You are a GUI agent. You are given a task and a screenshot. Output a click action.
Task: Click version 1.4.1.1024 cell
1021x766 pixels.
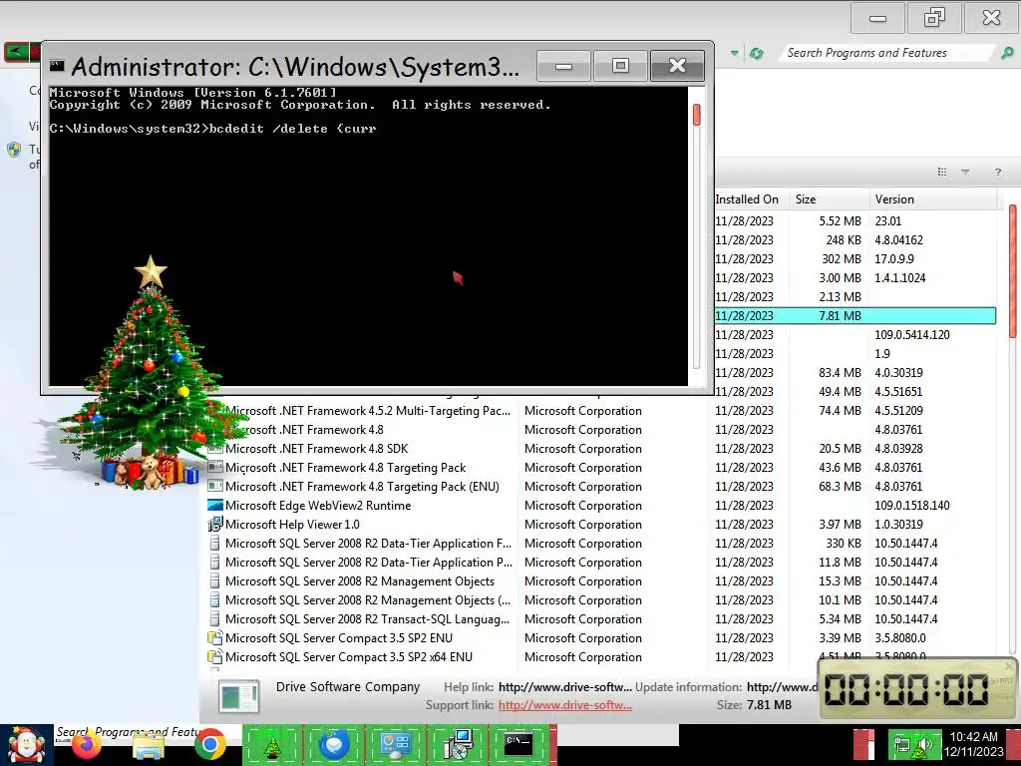[900, 277]
